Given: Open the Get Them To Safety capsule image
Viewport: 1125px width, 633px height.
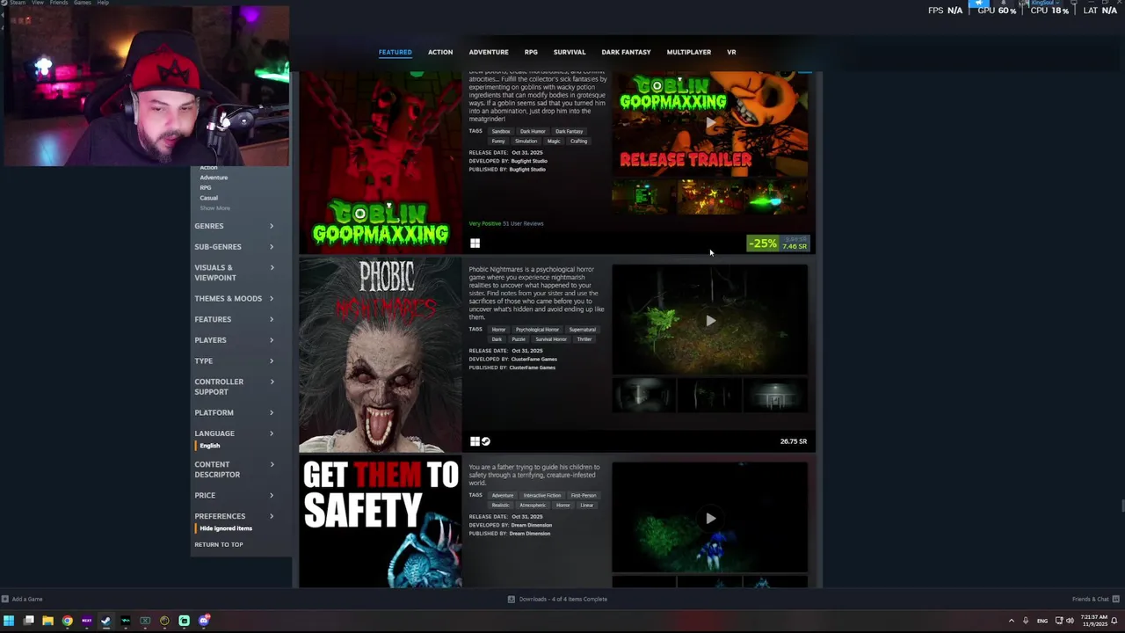Looking at the screenshot, I should pyautogui.click(x=381, y=521).
